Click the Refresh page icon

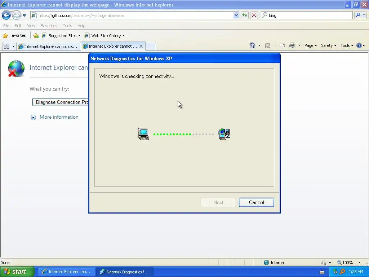[245, 16]
